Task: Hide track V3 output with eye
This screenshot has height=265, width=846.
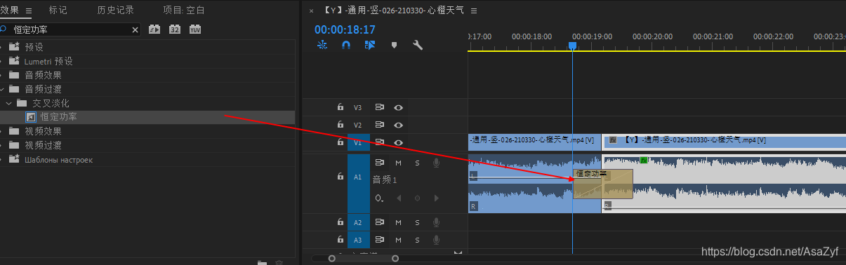Action: [x=398, y=107]
